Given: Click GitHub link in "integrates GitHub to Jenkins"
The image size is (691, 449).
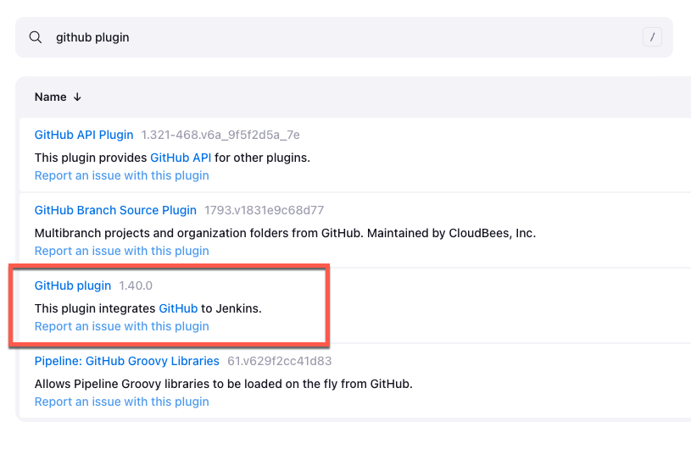Looking at the screenshot, I should pos(178,308).
